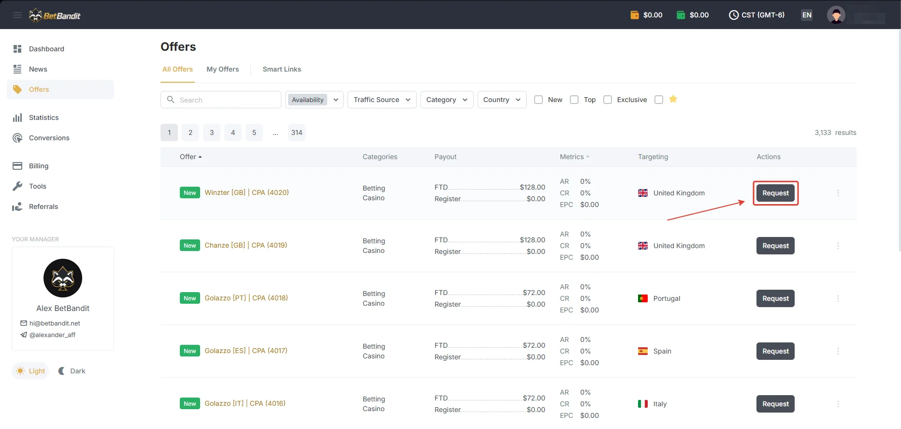The height and width of the screenshot is (429, 901).
Task: Click the @alexander_aff Telegram link
Action: (x=52, y=335)
